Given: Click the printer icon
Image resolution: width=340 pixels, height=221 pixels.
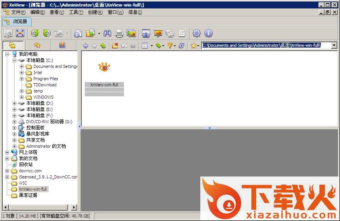Looking at the screenshot, I should 119,33.
